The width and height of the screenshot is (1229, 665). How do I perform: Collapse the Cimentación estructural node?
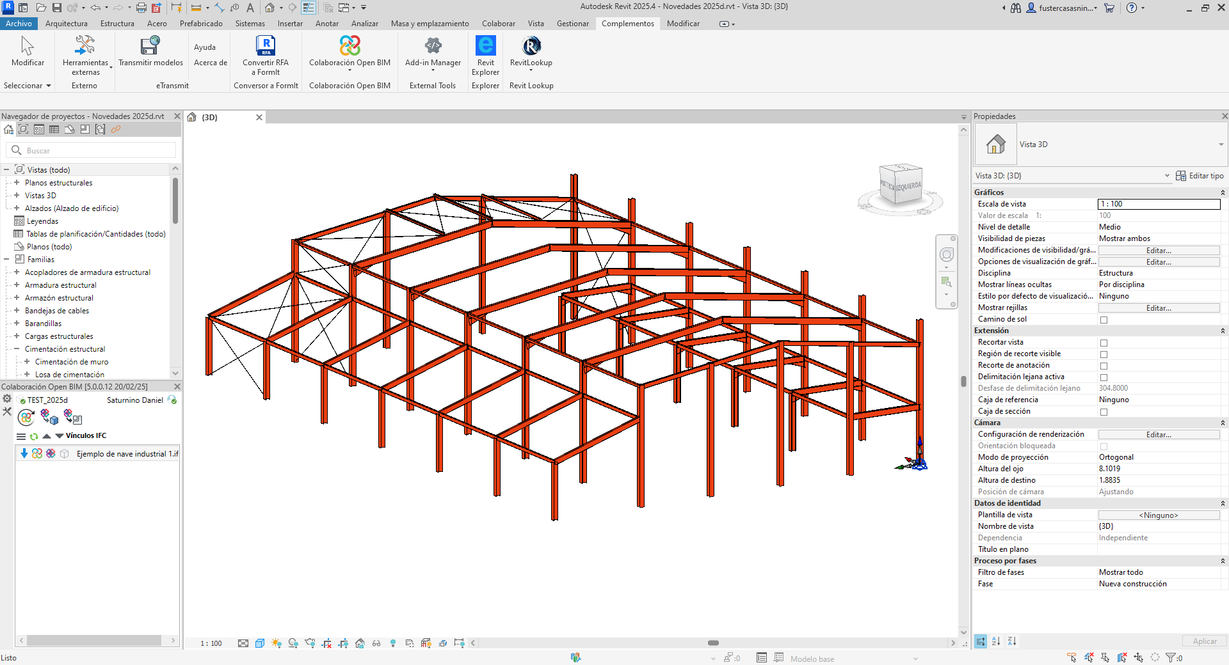pyautogui.click(x=17, y=349)
